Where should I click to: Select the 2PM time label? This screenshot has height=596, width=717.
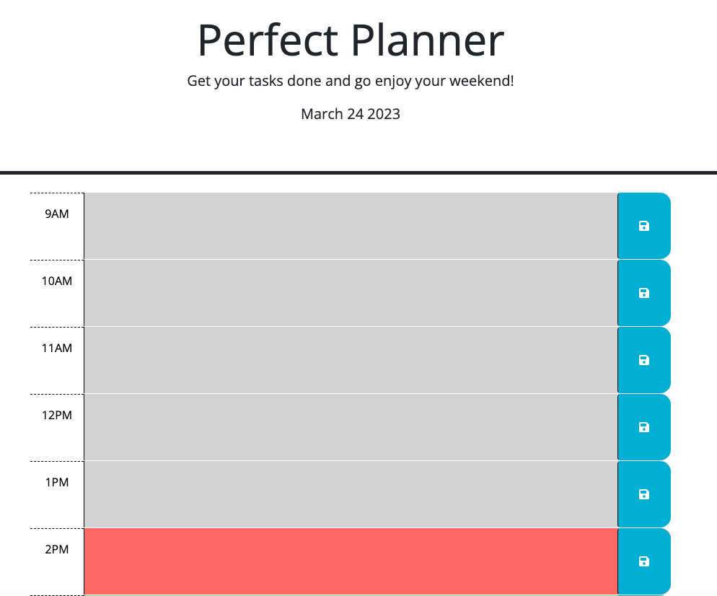tap(57, 549)
